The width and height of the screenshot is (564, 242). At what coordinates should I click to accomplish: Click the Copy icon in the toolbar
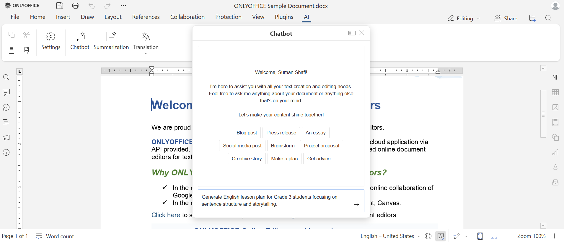(x=12, y=35)
